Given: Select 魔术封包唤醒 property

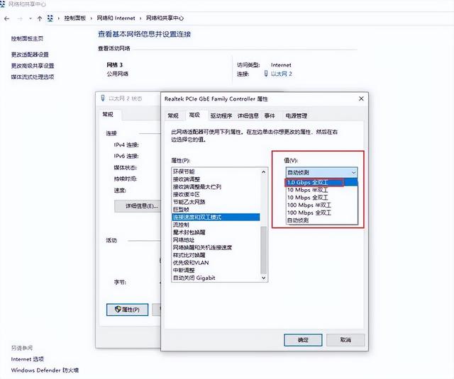Looking at the screenshot, I should (x=216, y=232).
